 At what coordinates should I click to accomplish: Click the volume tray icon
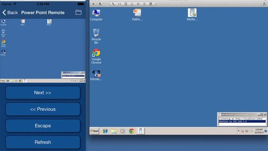click(x=251, y=131)
